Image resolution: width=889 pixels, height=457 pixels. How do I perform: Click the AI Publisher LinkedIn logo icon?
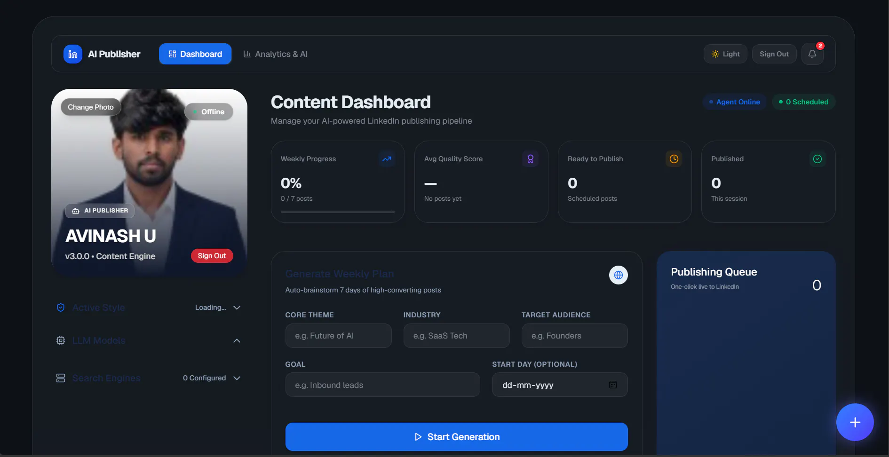coord(73,54)
